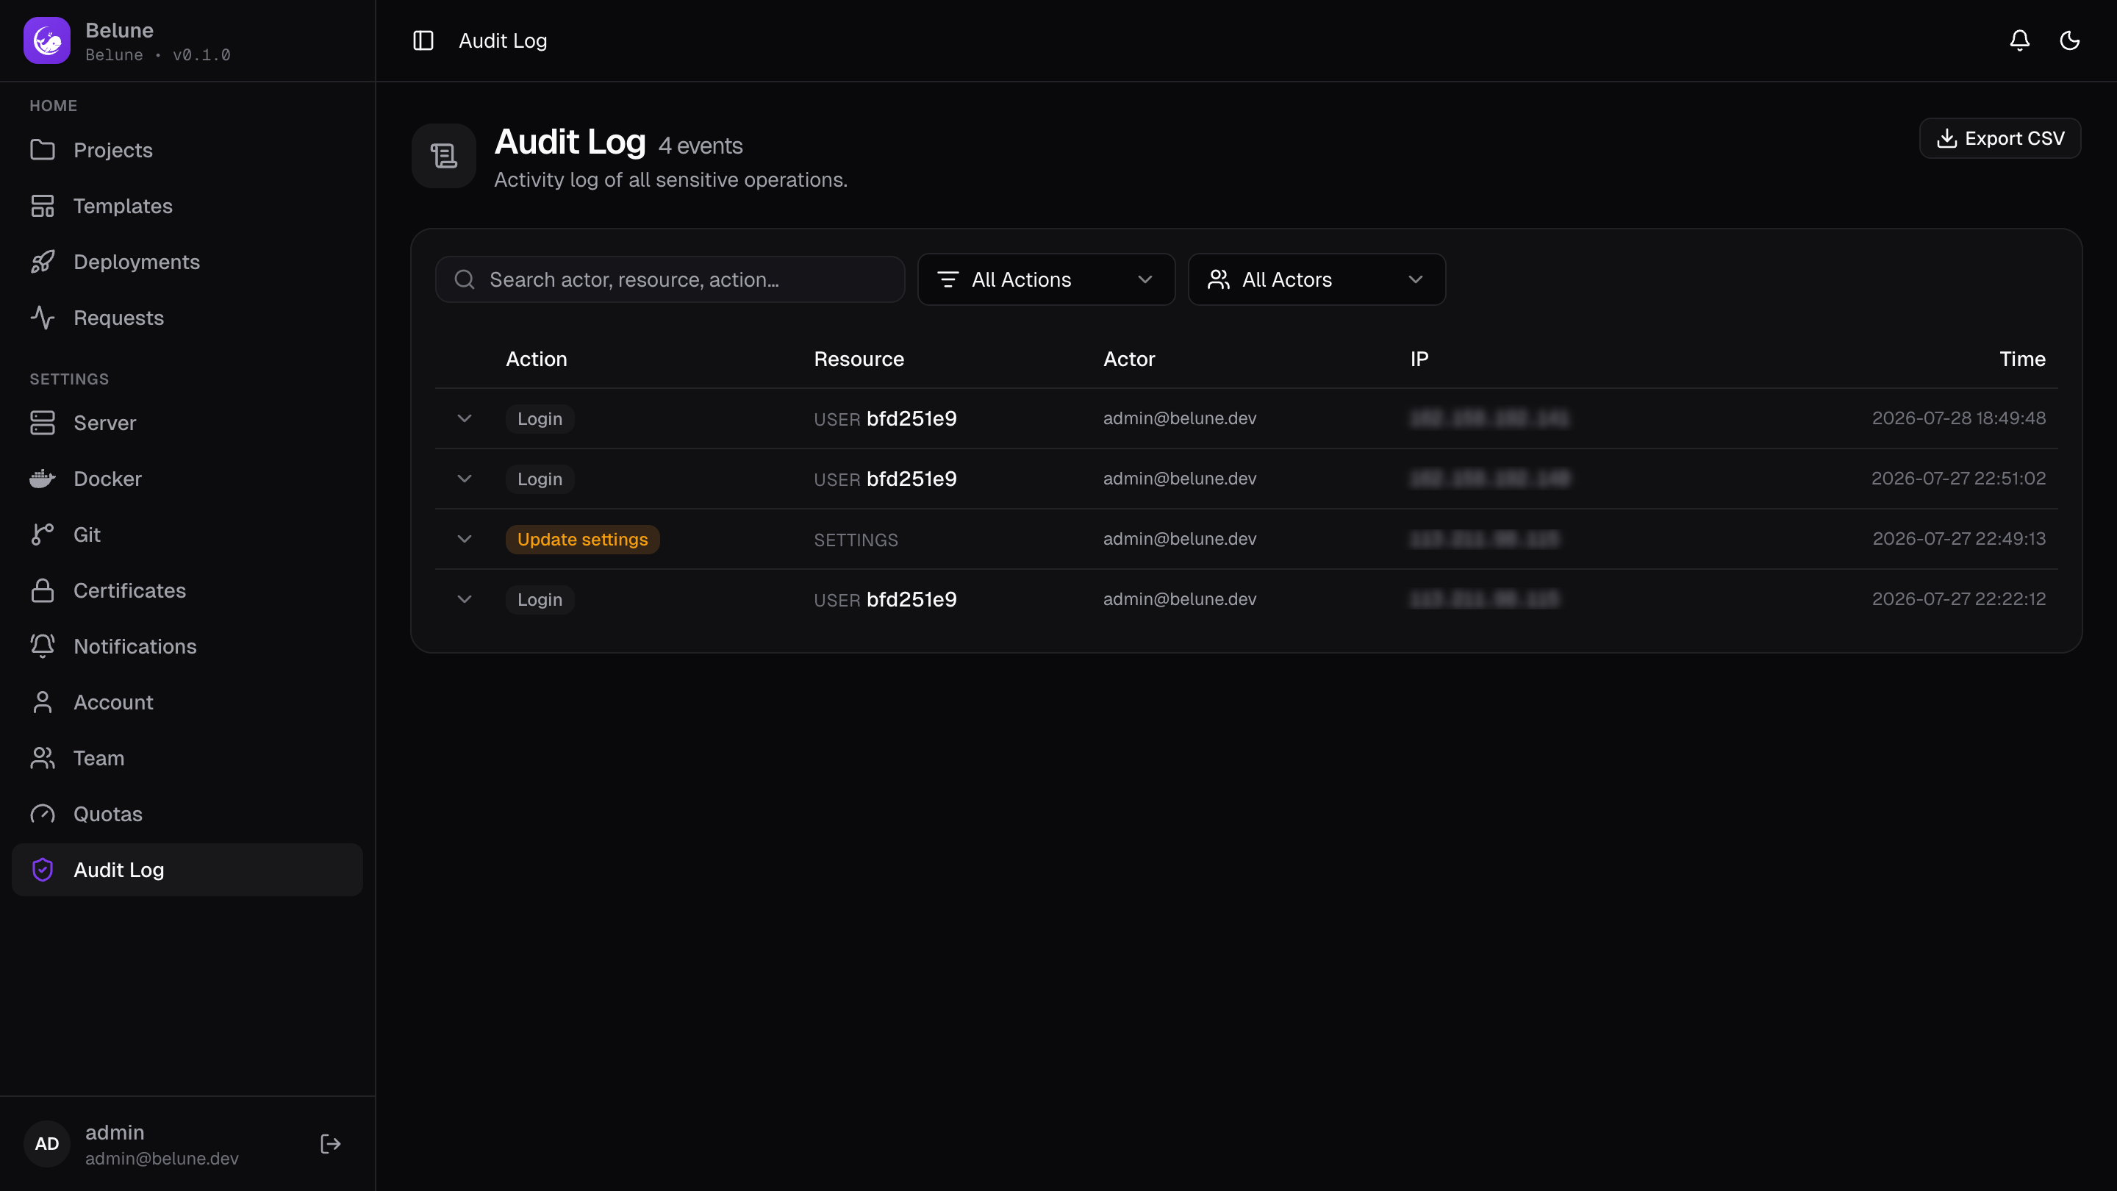2117x1191 pixels.
Task: Click the Docker whale icon
Action: coord(43,479)
